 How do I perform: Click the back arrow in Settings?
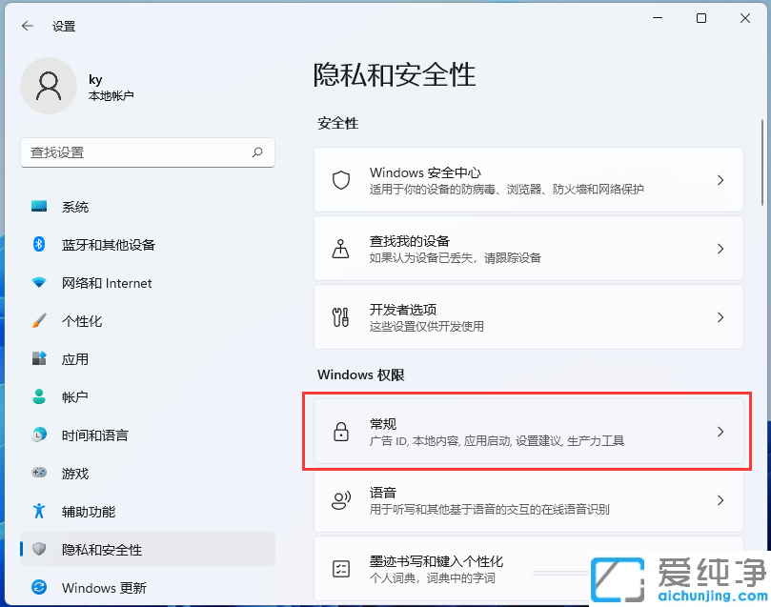[27, 26]
